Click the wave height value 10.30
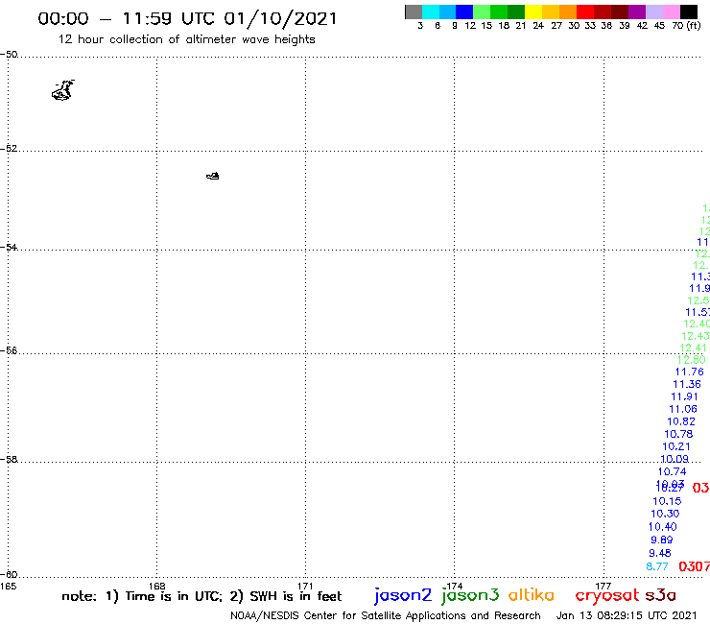The width and height of the screenshot is (710, 624). (x=665, y=514)
